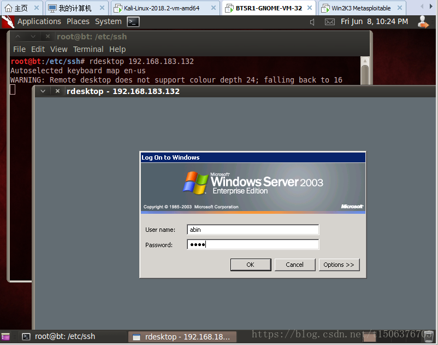Click the volume speaker icon
The image size is (438, 345).
312,22
